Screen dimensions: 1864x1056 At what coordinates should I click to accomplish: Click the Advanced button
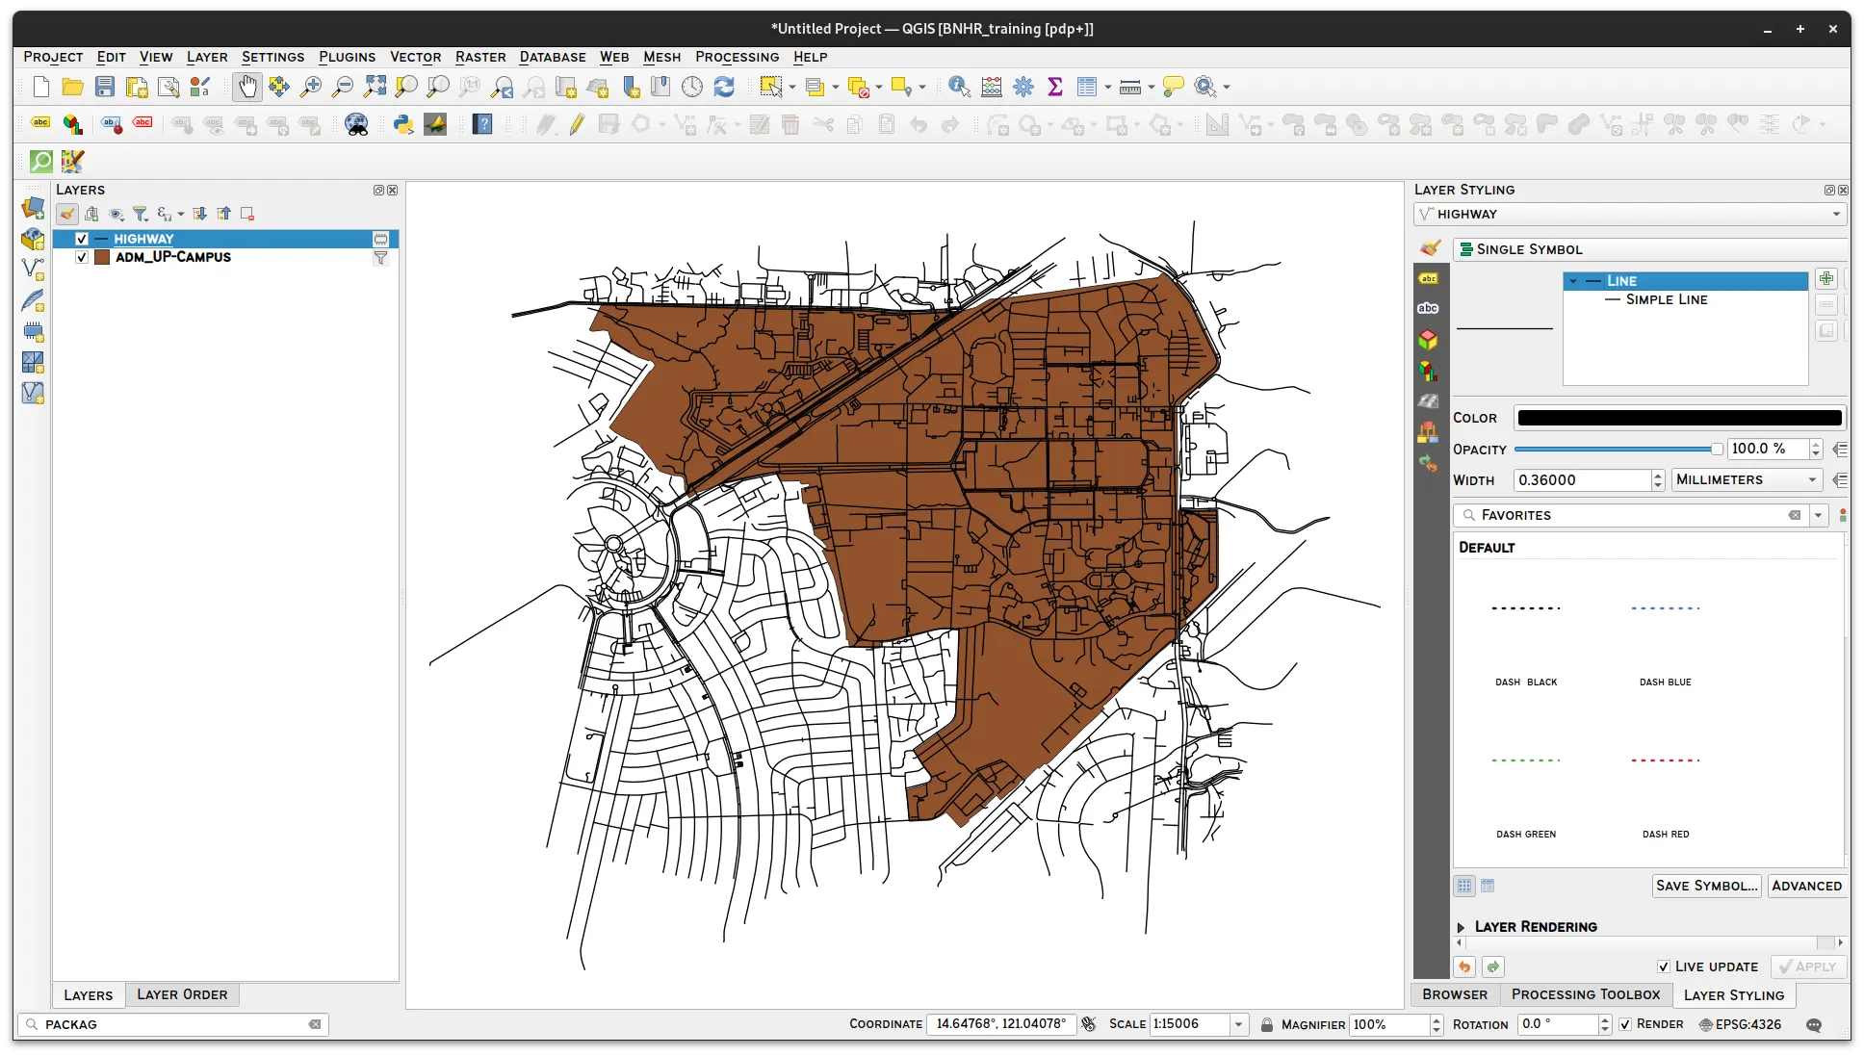[x=1806, y=886]
